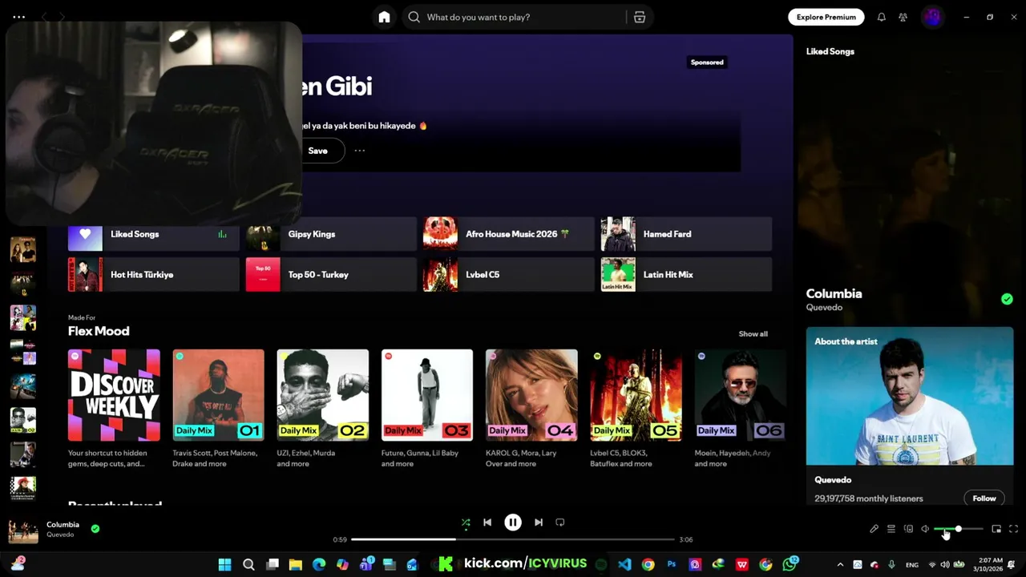1026x577 pixels.
Task: Open the Flex Mood section heading
Action: tap(99, 331)
